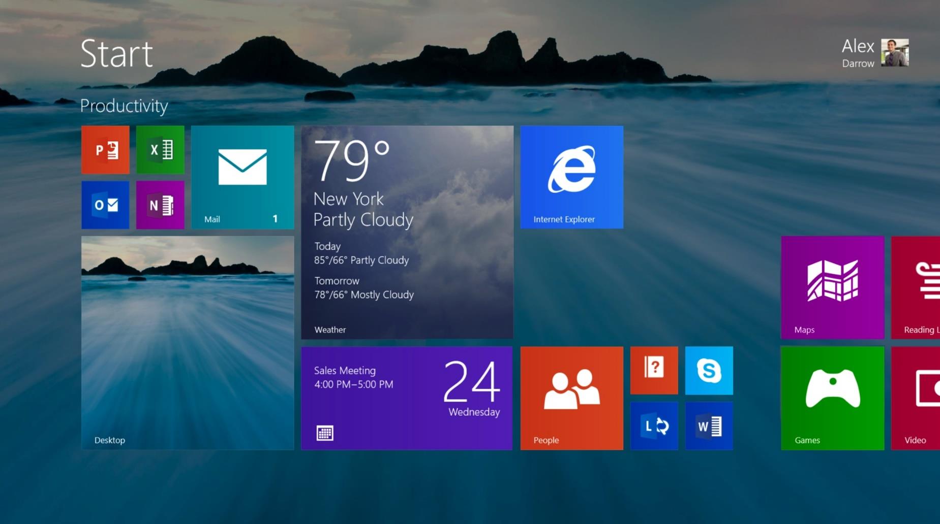Open the PowerPoint tile
The width and height of the screenshot is (940, 524).
105,150
